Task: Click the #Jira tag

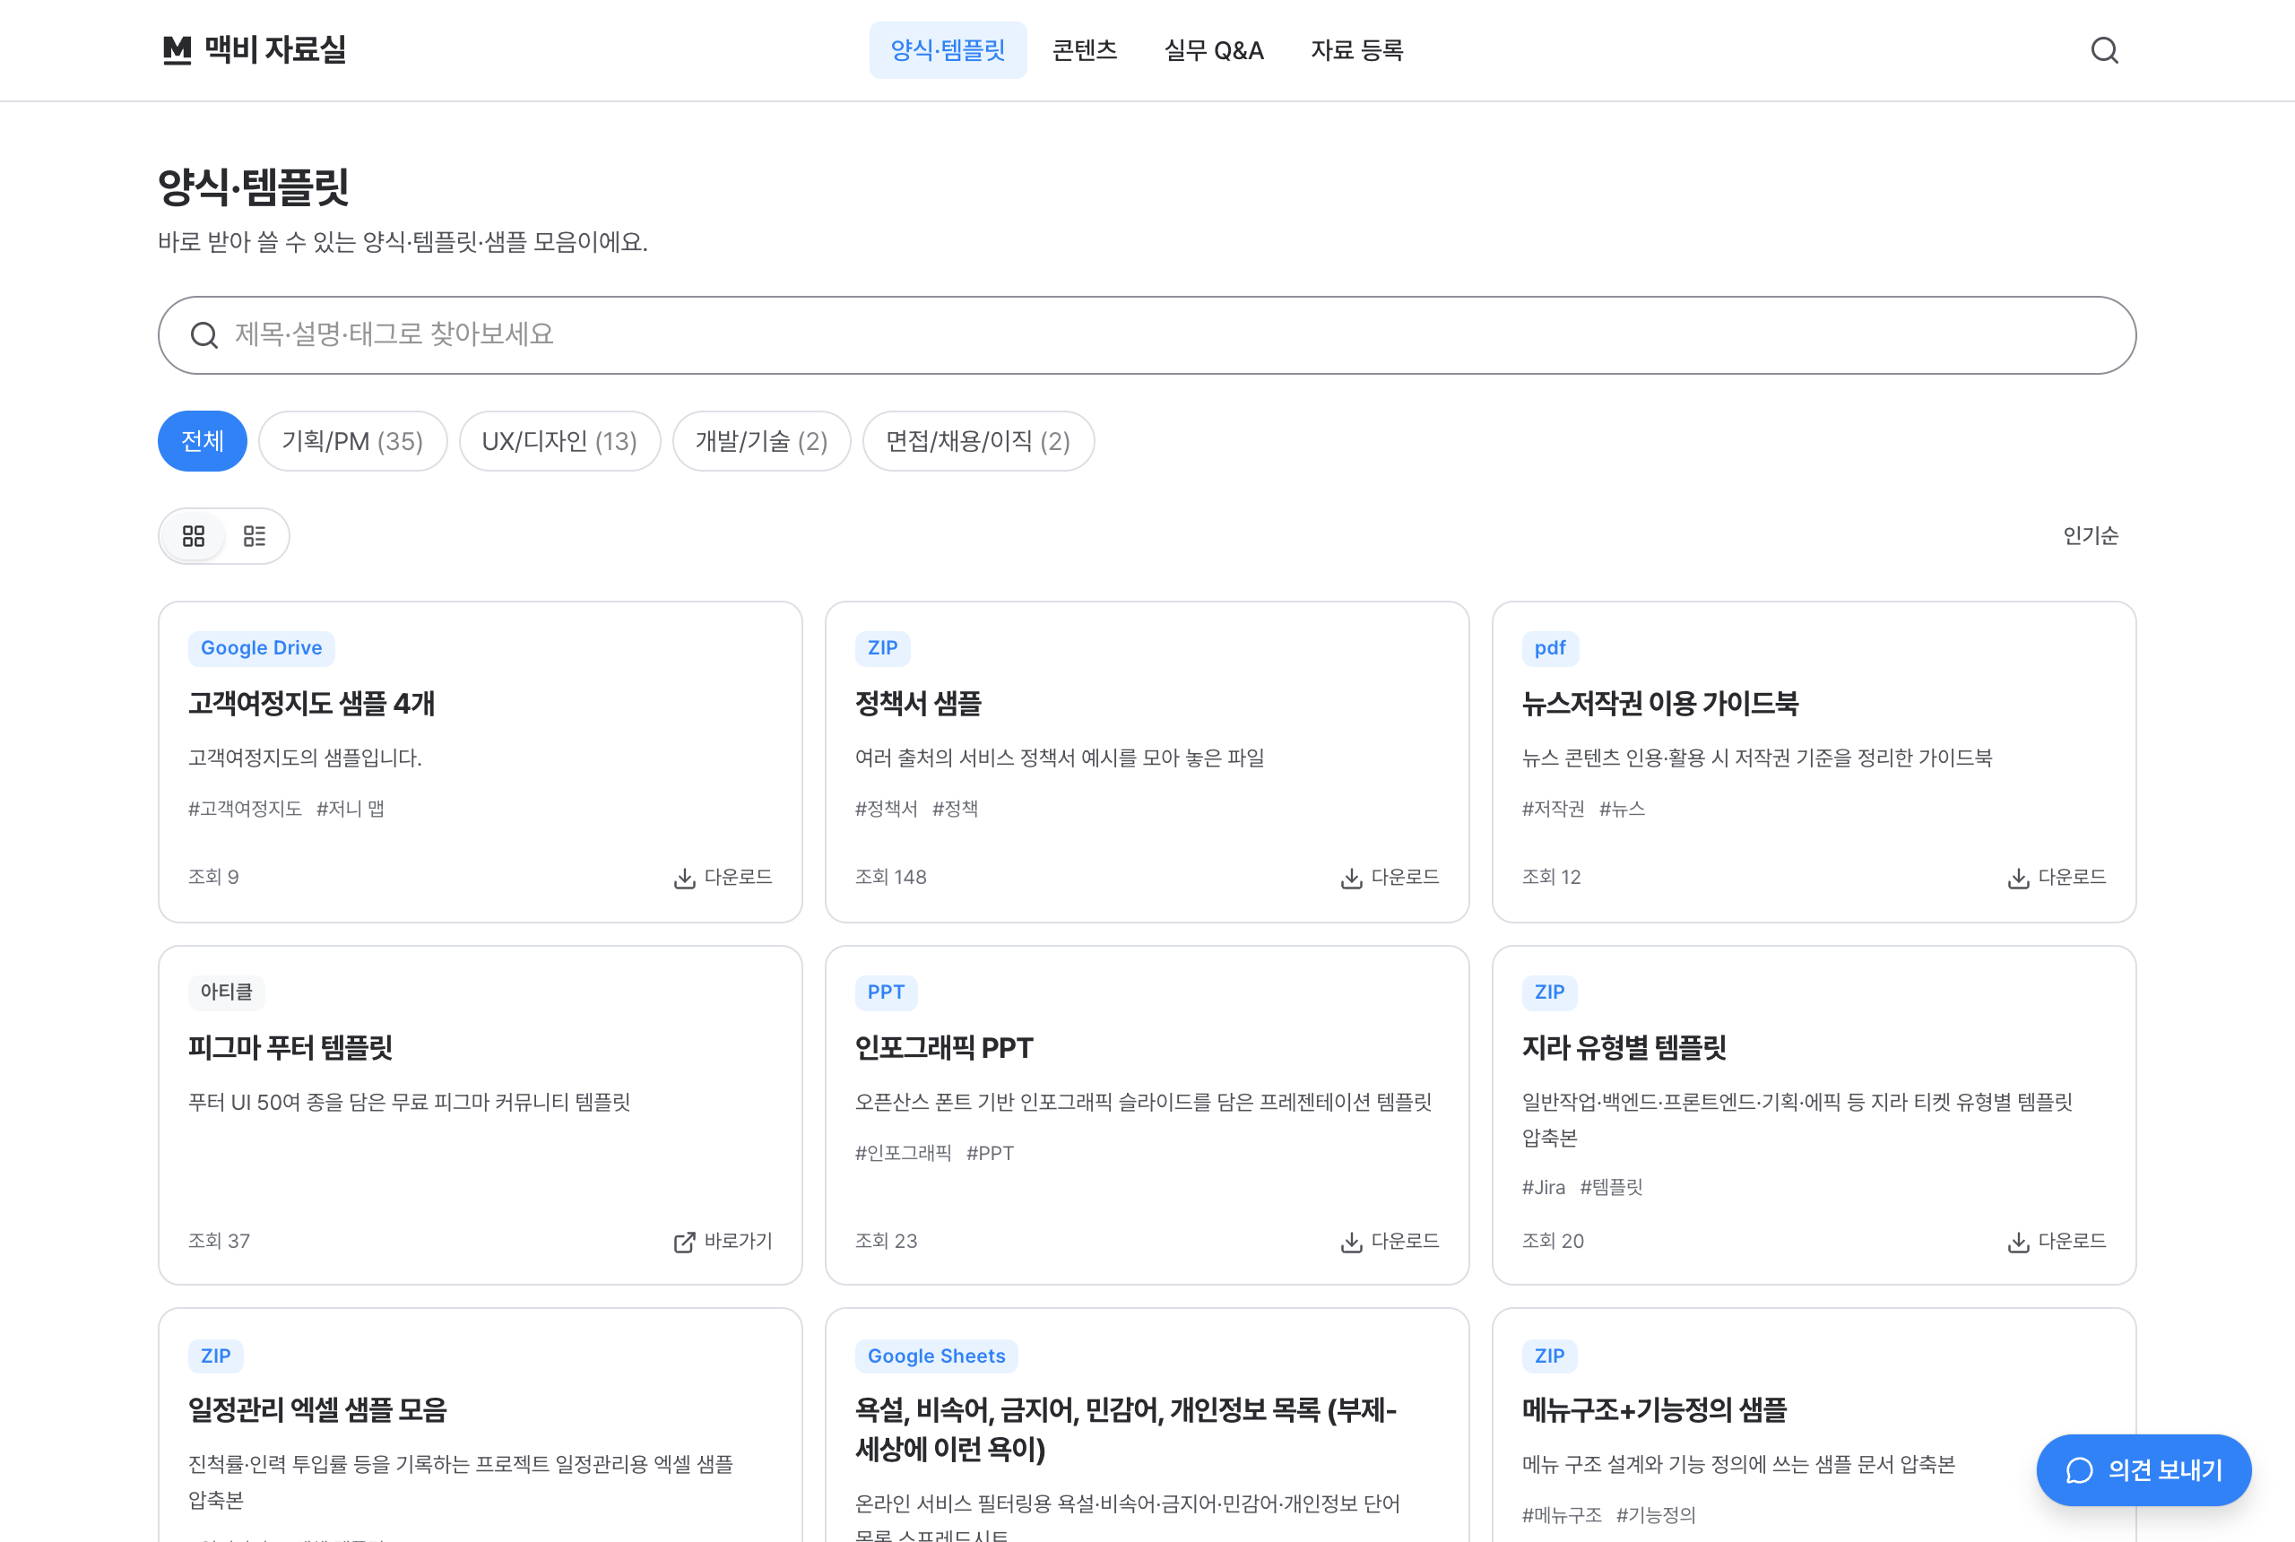Action: (x=1543, y=1187)
